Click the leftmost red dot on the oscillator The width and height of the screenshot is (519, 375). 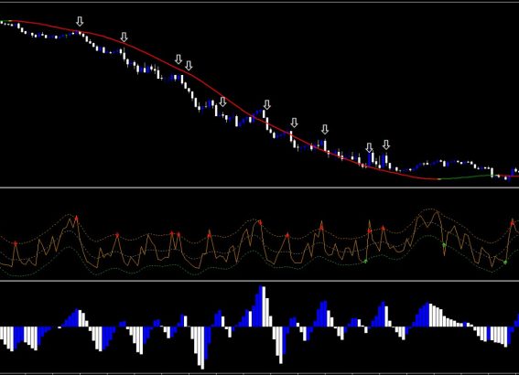point(16,243)
